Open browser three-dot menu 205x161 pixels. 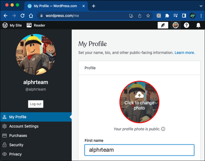click(x=201, y=16)
